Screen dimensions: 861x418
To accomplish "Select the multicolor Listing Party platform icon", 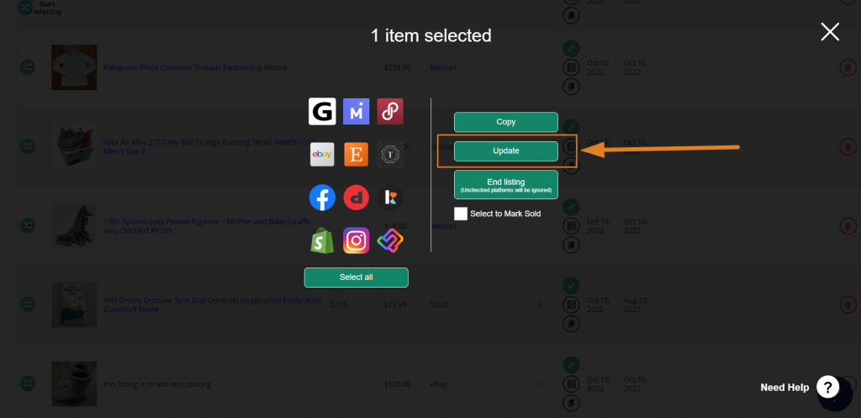I will 390,241.
